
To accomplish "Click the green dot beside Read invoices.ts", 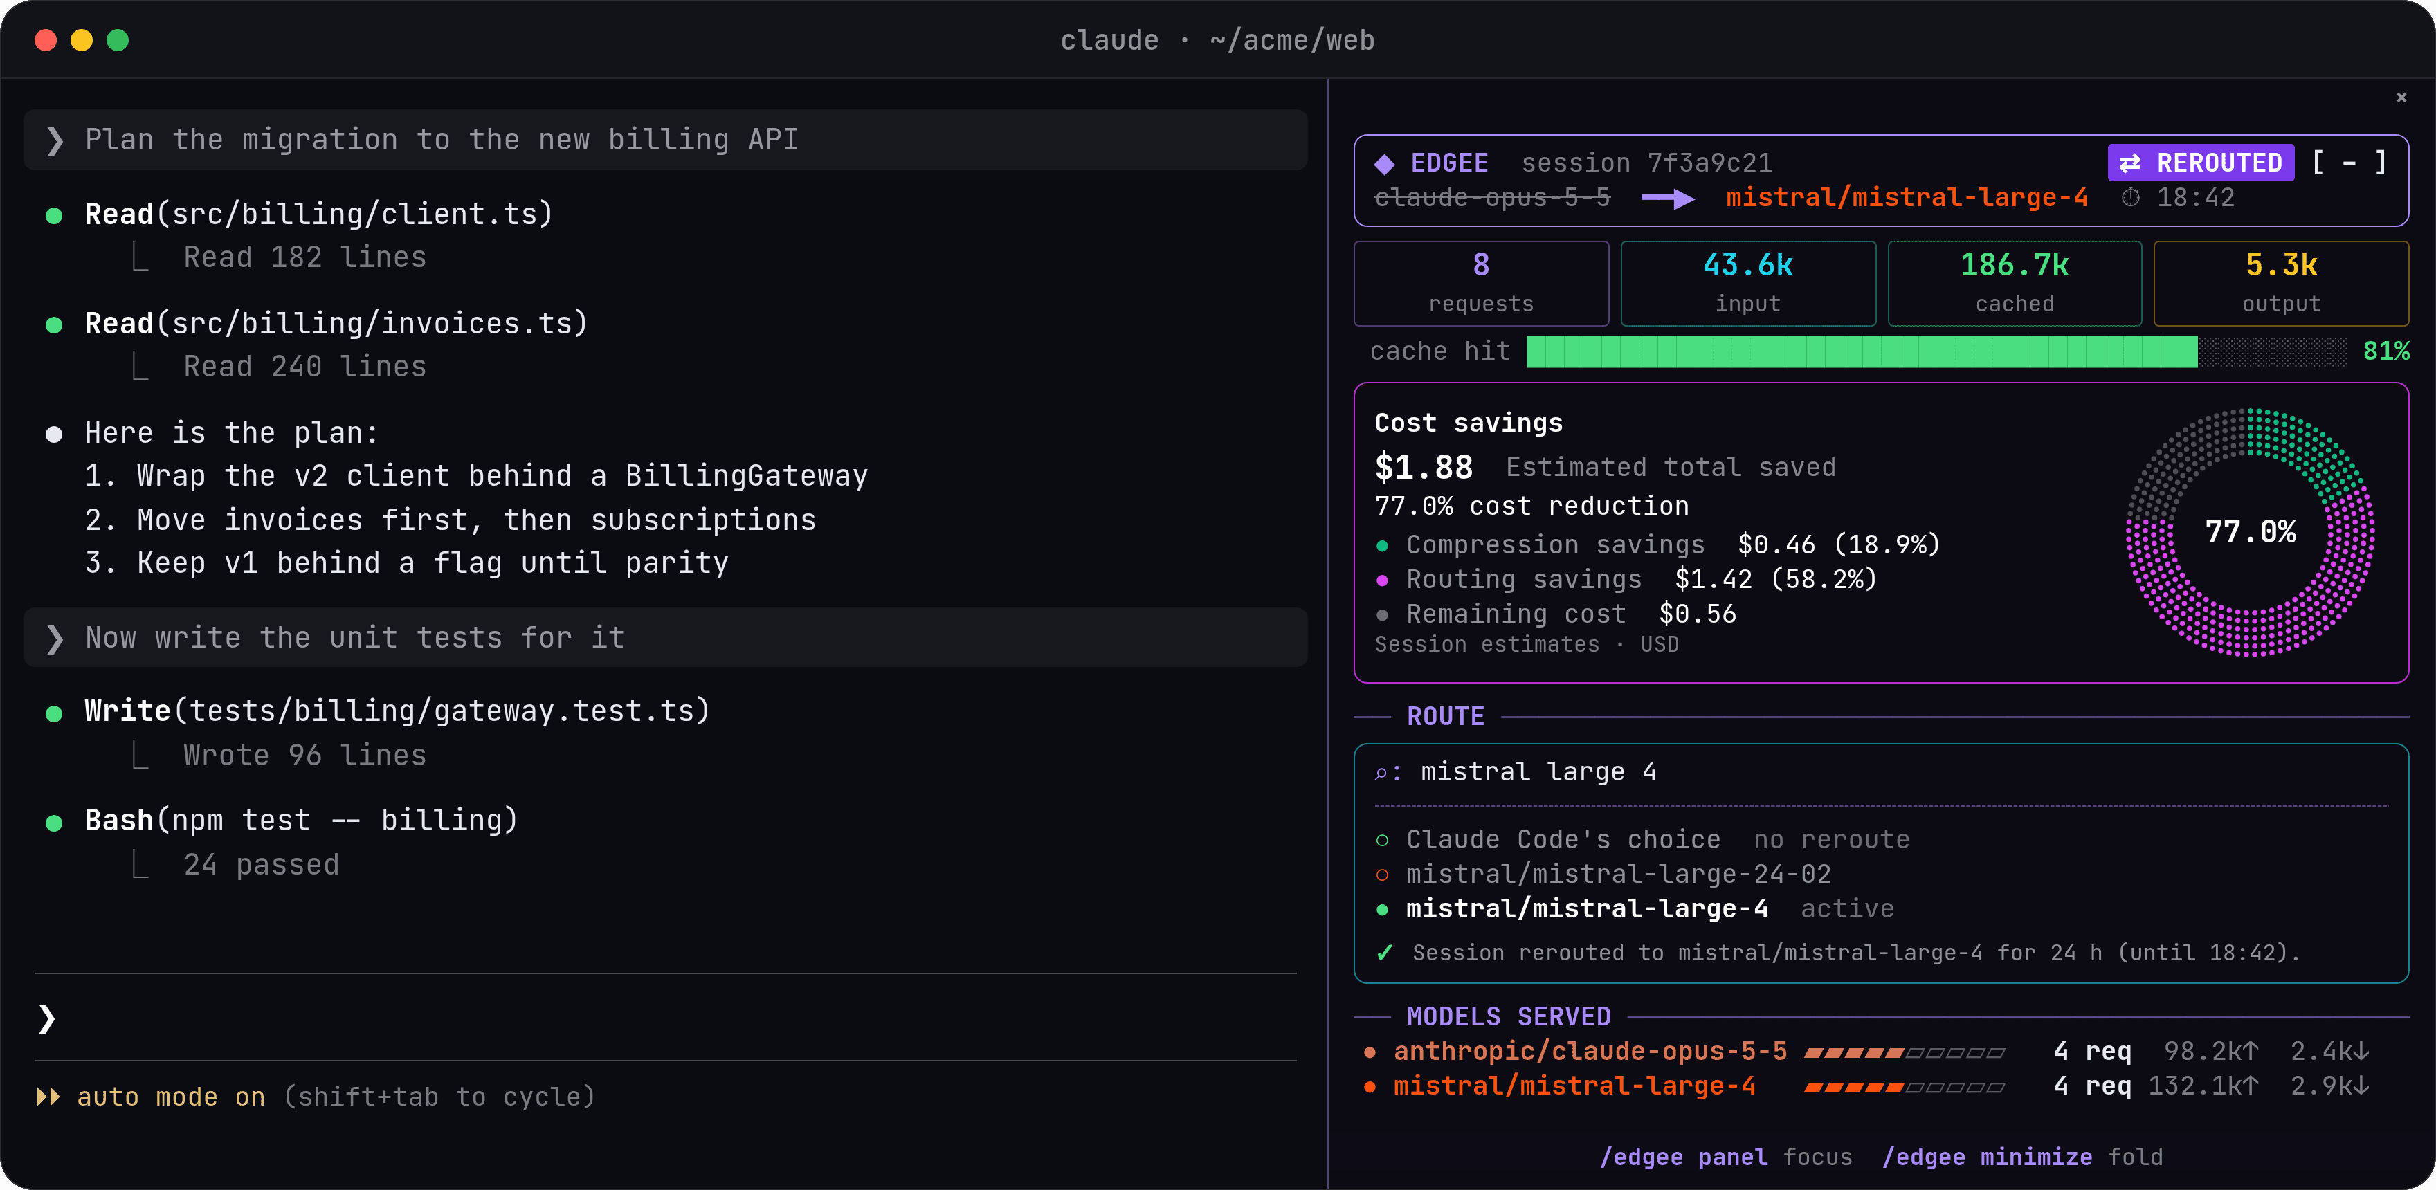I will tap(54, 325).
